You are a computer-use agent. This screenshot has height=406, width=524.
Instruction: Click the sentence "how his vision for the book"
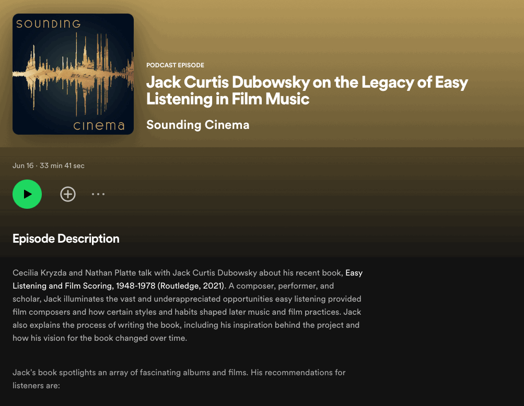tap(100, 338)
